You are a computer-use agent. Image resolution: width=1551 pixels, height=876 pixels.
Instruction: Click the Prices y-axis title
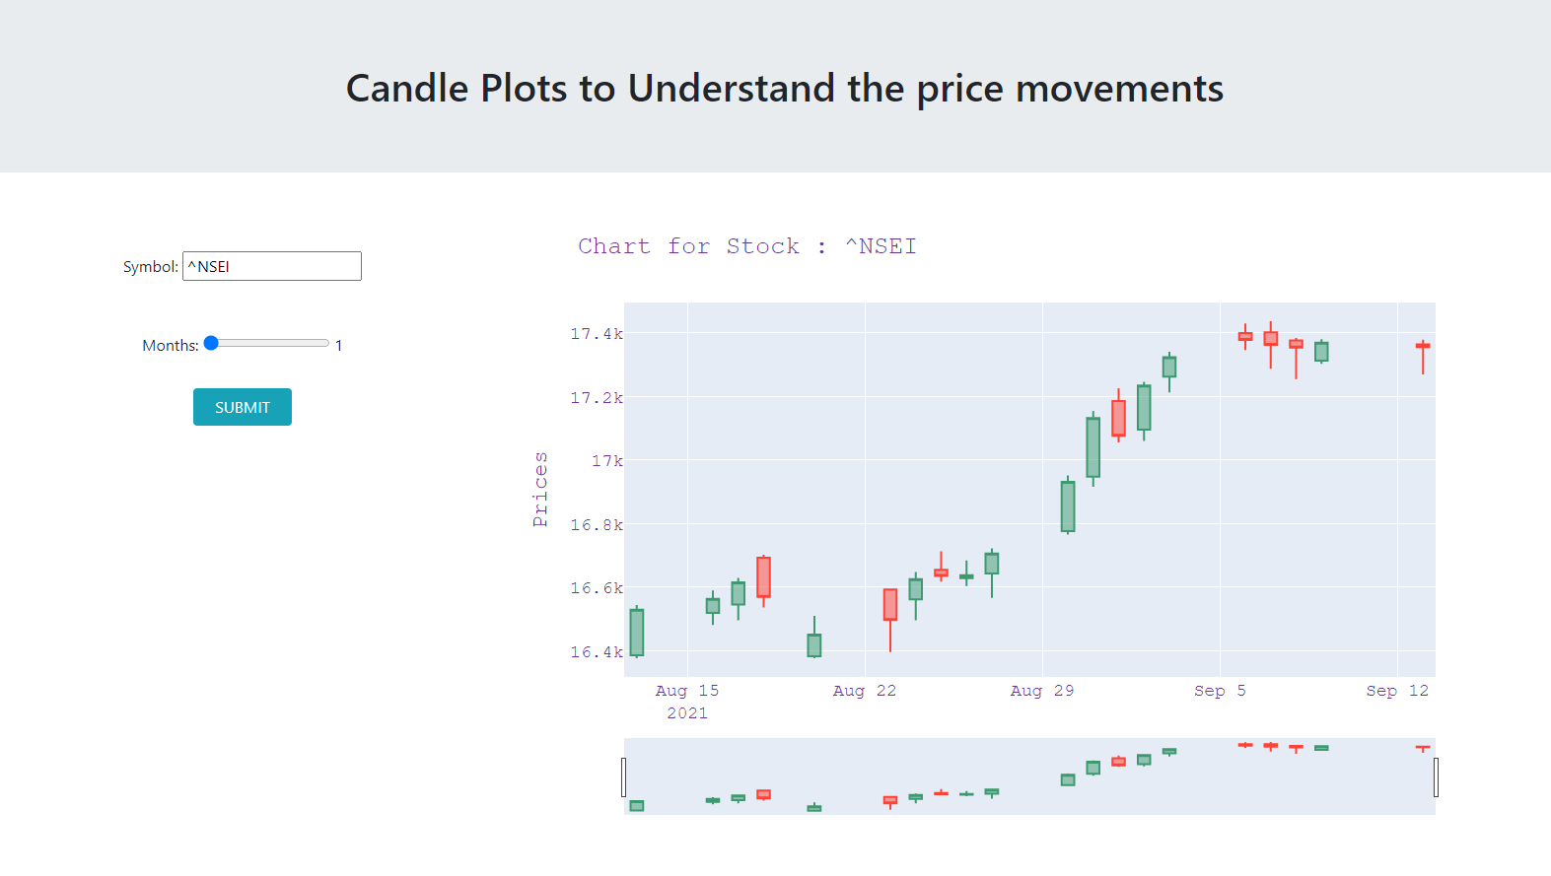(540, 490)
